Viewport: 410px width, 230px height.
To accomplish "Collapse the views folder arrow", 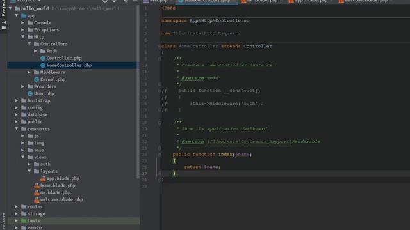I will click(x=23, y=157).
